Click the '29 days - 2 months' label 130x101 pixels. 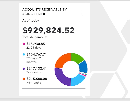tap(34, 60)
